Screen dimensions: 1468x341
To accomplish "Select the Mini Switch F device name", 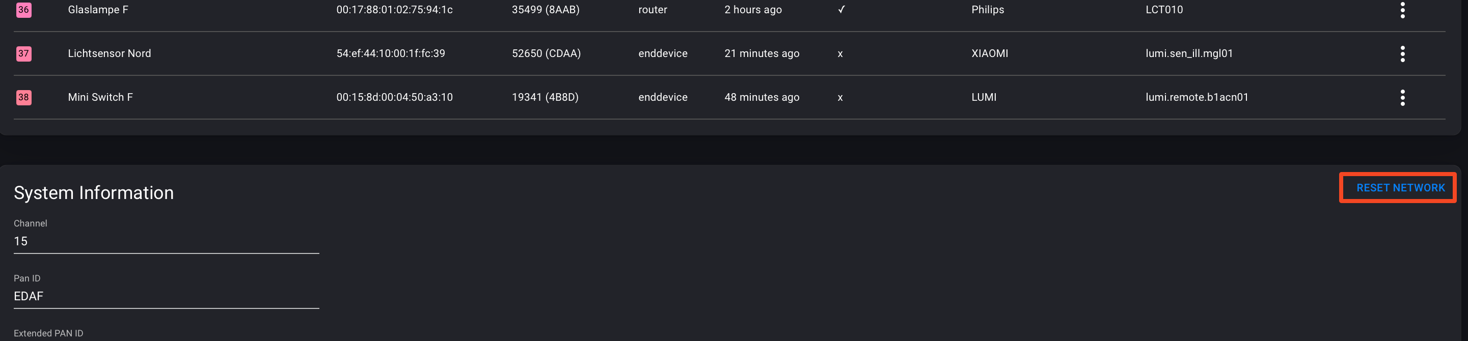I will (100, 97).
